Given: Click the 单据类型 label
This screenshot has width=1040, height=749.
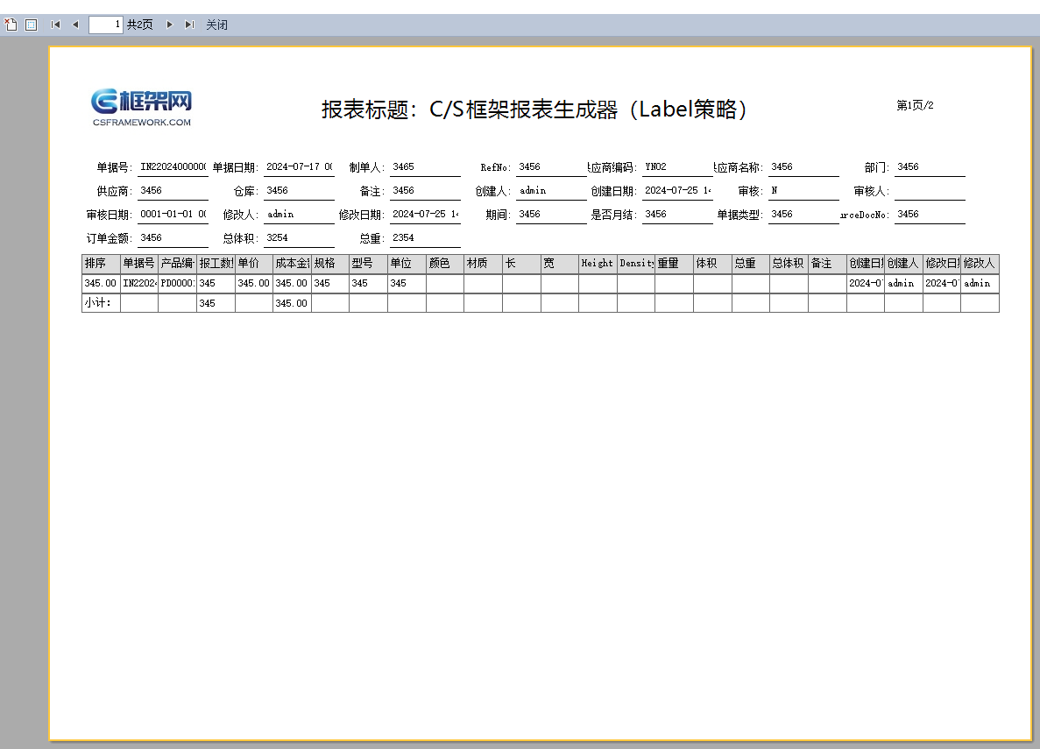Looking at the screenshot, I should pyautogui.click(x=739, y=215).
